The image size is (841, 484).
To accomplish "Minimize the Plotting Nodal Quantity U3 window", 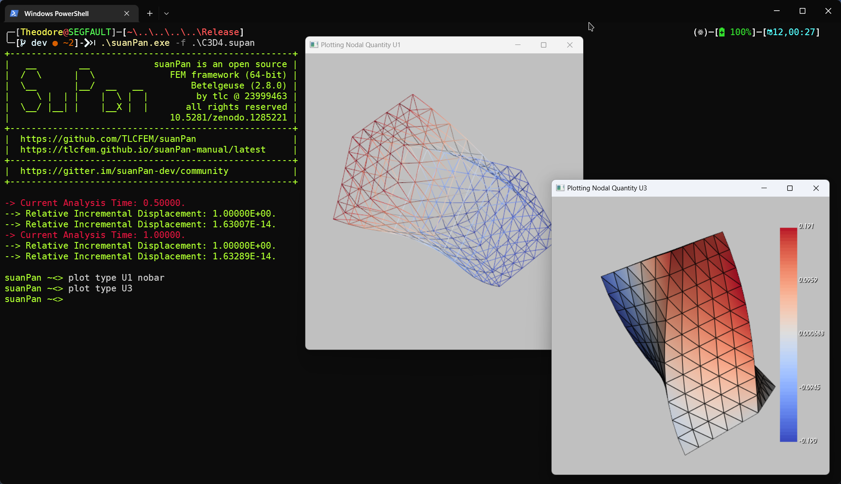I will (x=764, y=188).
